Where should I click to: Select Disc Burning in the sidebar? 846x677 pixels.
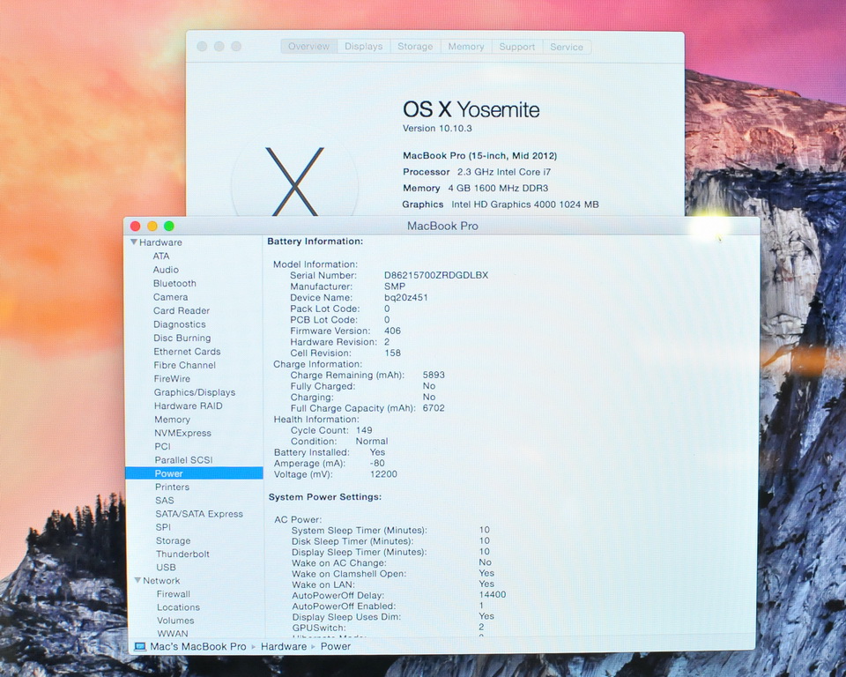point(182,338)
